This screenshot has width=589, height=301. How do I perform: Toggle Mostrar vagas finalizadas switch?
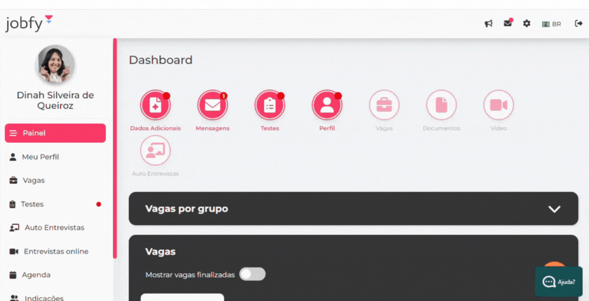[253, 274]
